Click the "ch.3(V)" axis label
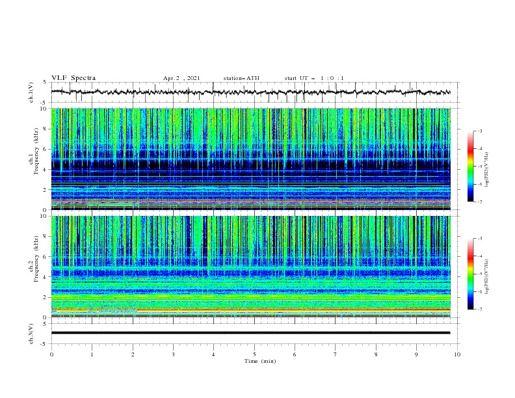The width and height of the screenshot is (515, 398). click(x=31, y=334)
